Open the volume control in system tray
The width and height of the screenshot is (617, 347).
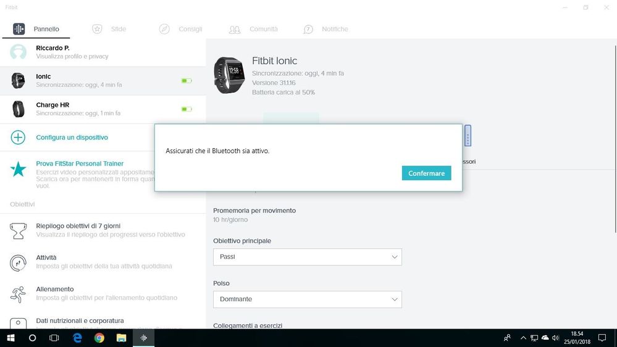tap(556, 338)
